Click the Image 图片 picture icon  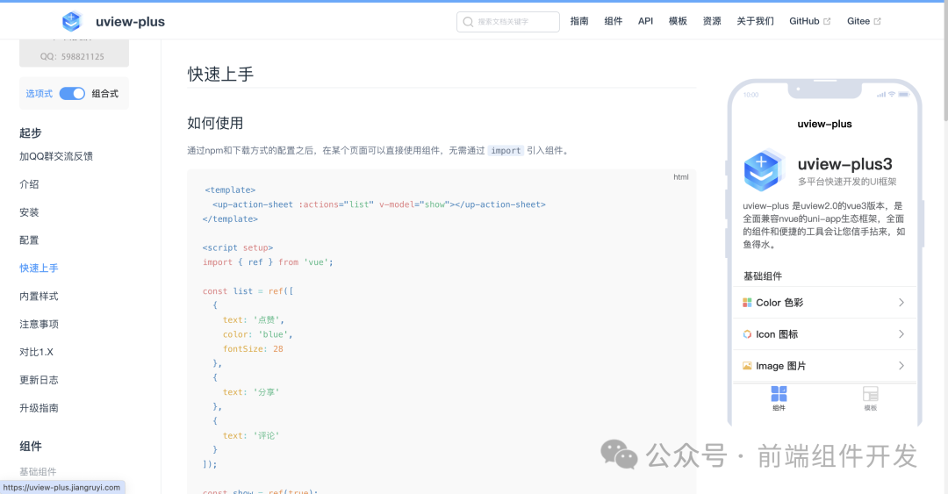(x=747, y=366)
